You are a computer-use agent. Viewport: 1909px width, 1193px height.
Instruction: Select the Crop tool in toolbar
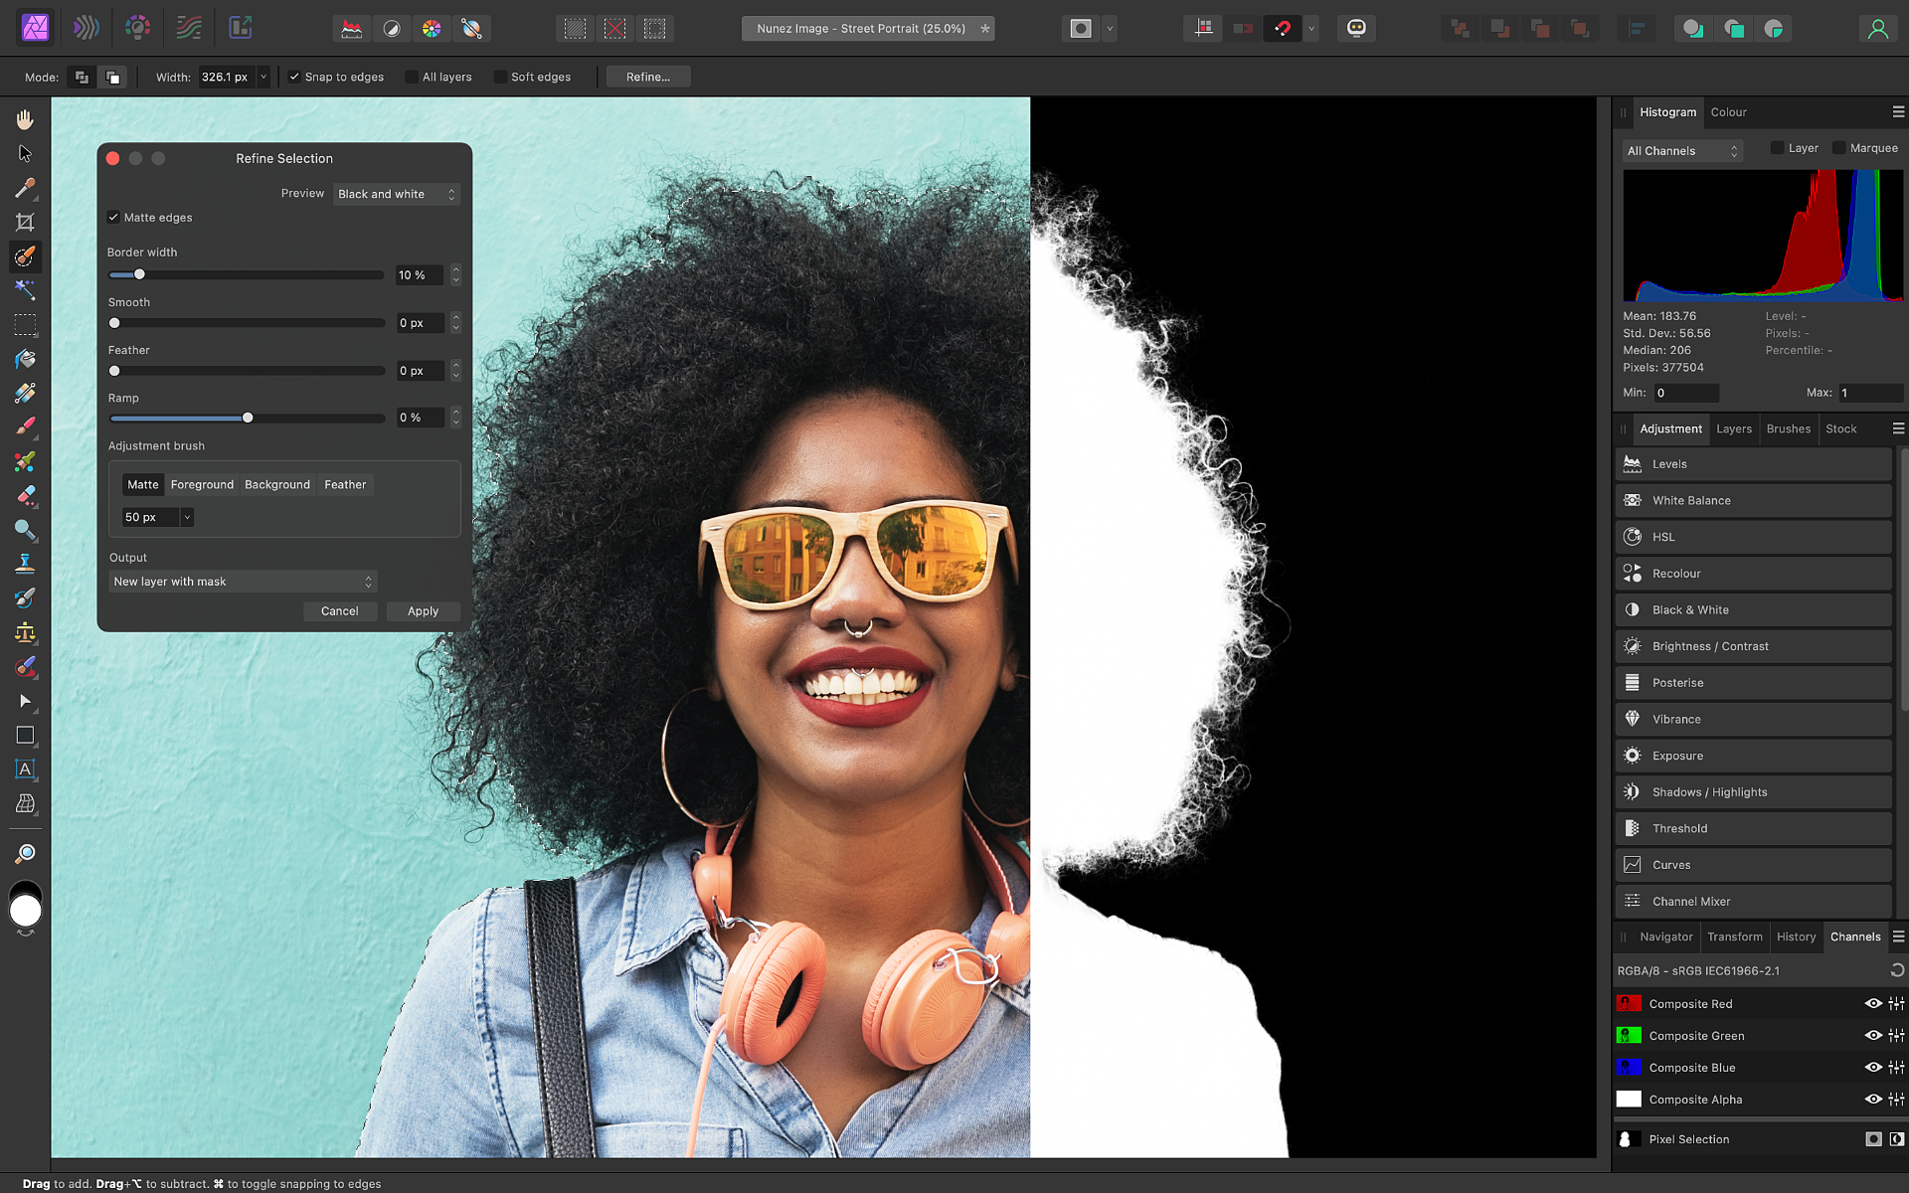25,222
